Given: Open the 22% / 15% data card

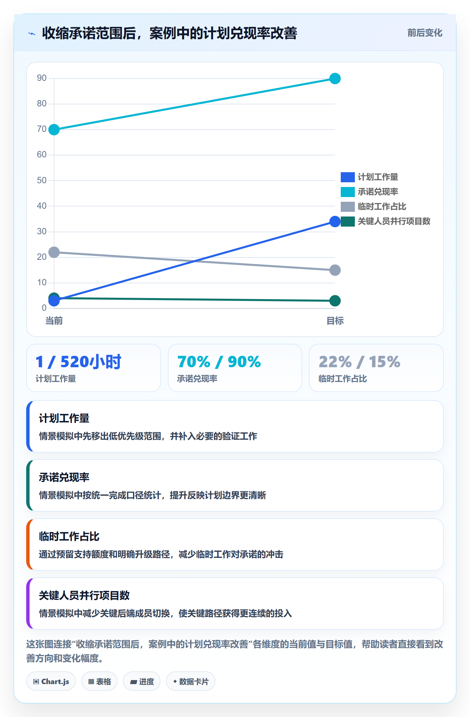Looking at the screenshot, I should point(376,368).
